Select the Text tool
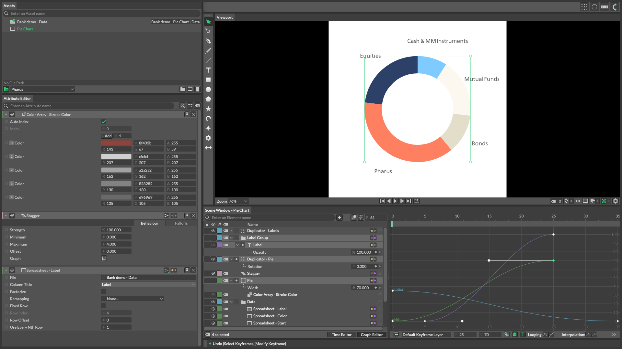 coord(208,70)
